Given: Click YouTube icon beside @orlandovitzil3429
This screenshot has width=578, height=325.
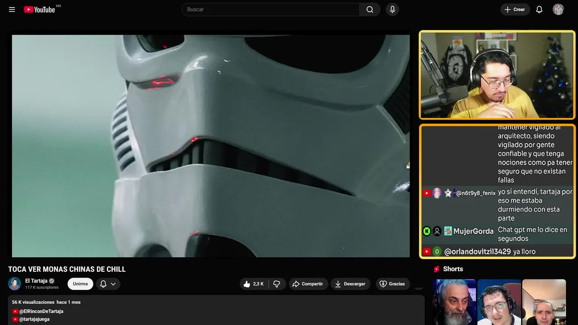Looking at the screenshot, I should pyautogui.click(x=427, y=251).
